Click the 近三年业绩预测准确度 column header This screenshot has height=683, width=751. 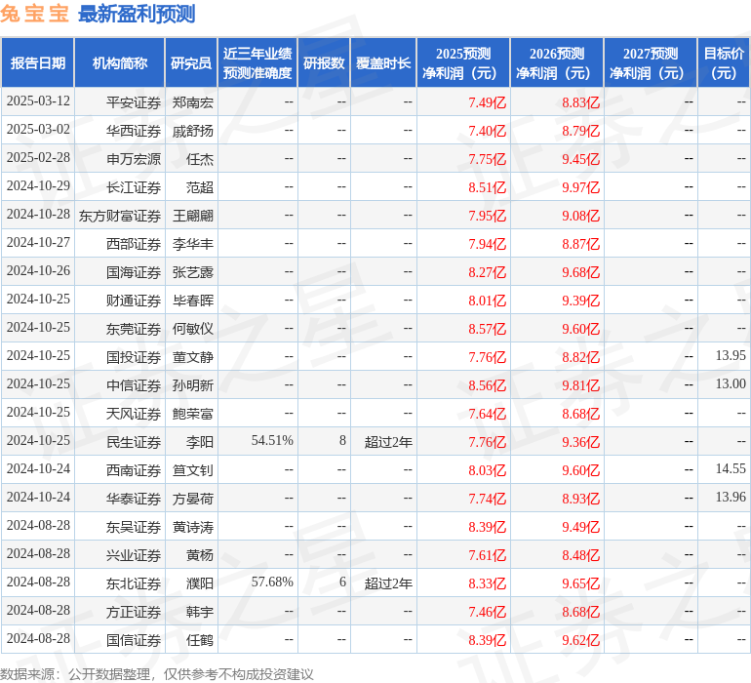pos(257,63)
